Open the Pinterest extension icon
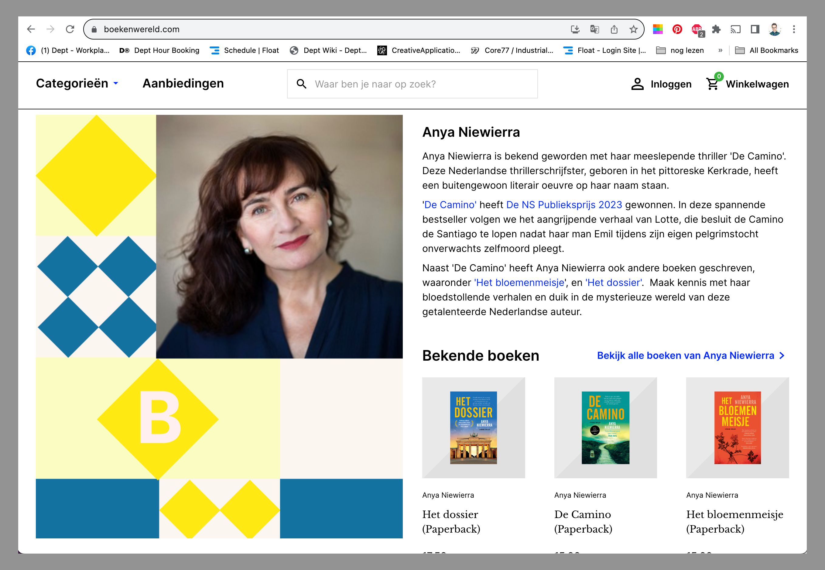The height and width of the screenshot is (570, 825). [677, 29]
